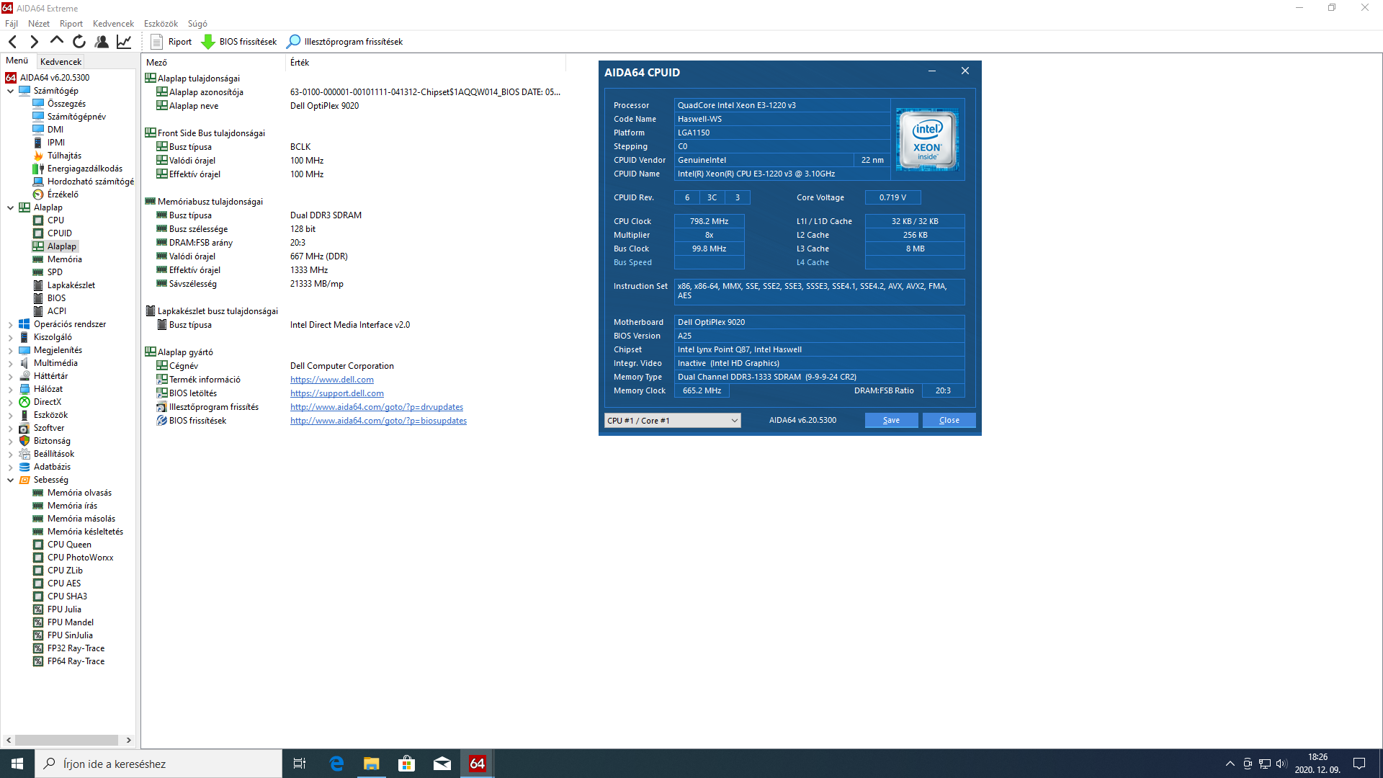Click the Forward navigation arrow
The width and height of the screenshot is (1383, 778).
click(34, 42)
